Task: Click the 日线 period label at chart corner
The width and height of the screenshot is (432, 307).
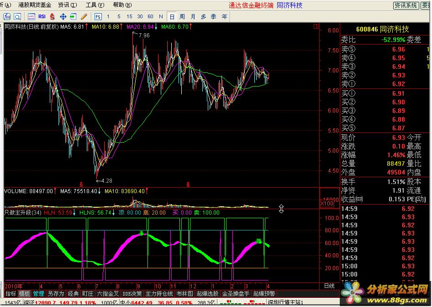Action: click(330, 286)
